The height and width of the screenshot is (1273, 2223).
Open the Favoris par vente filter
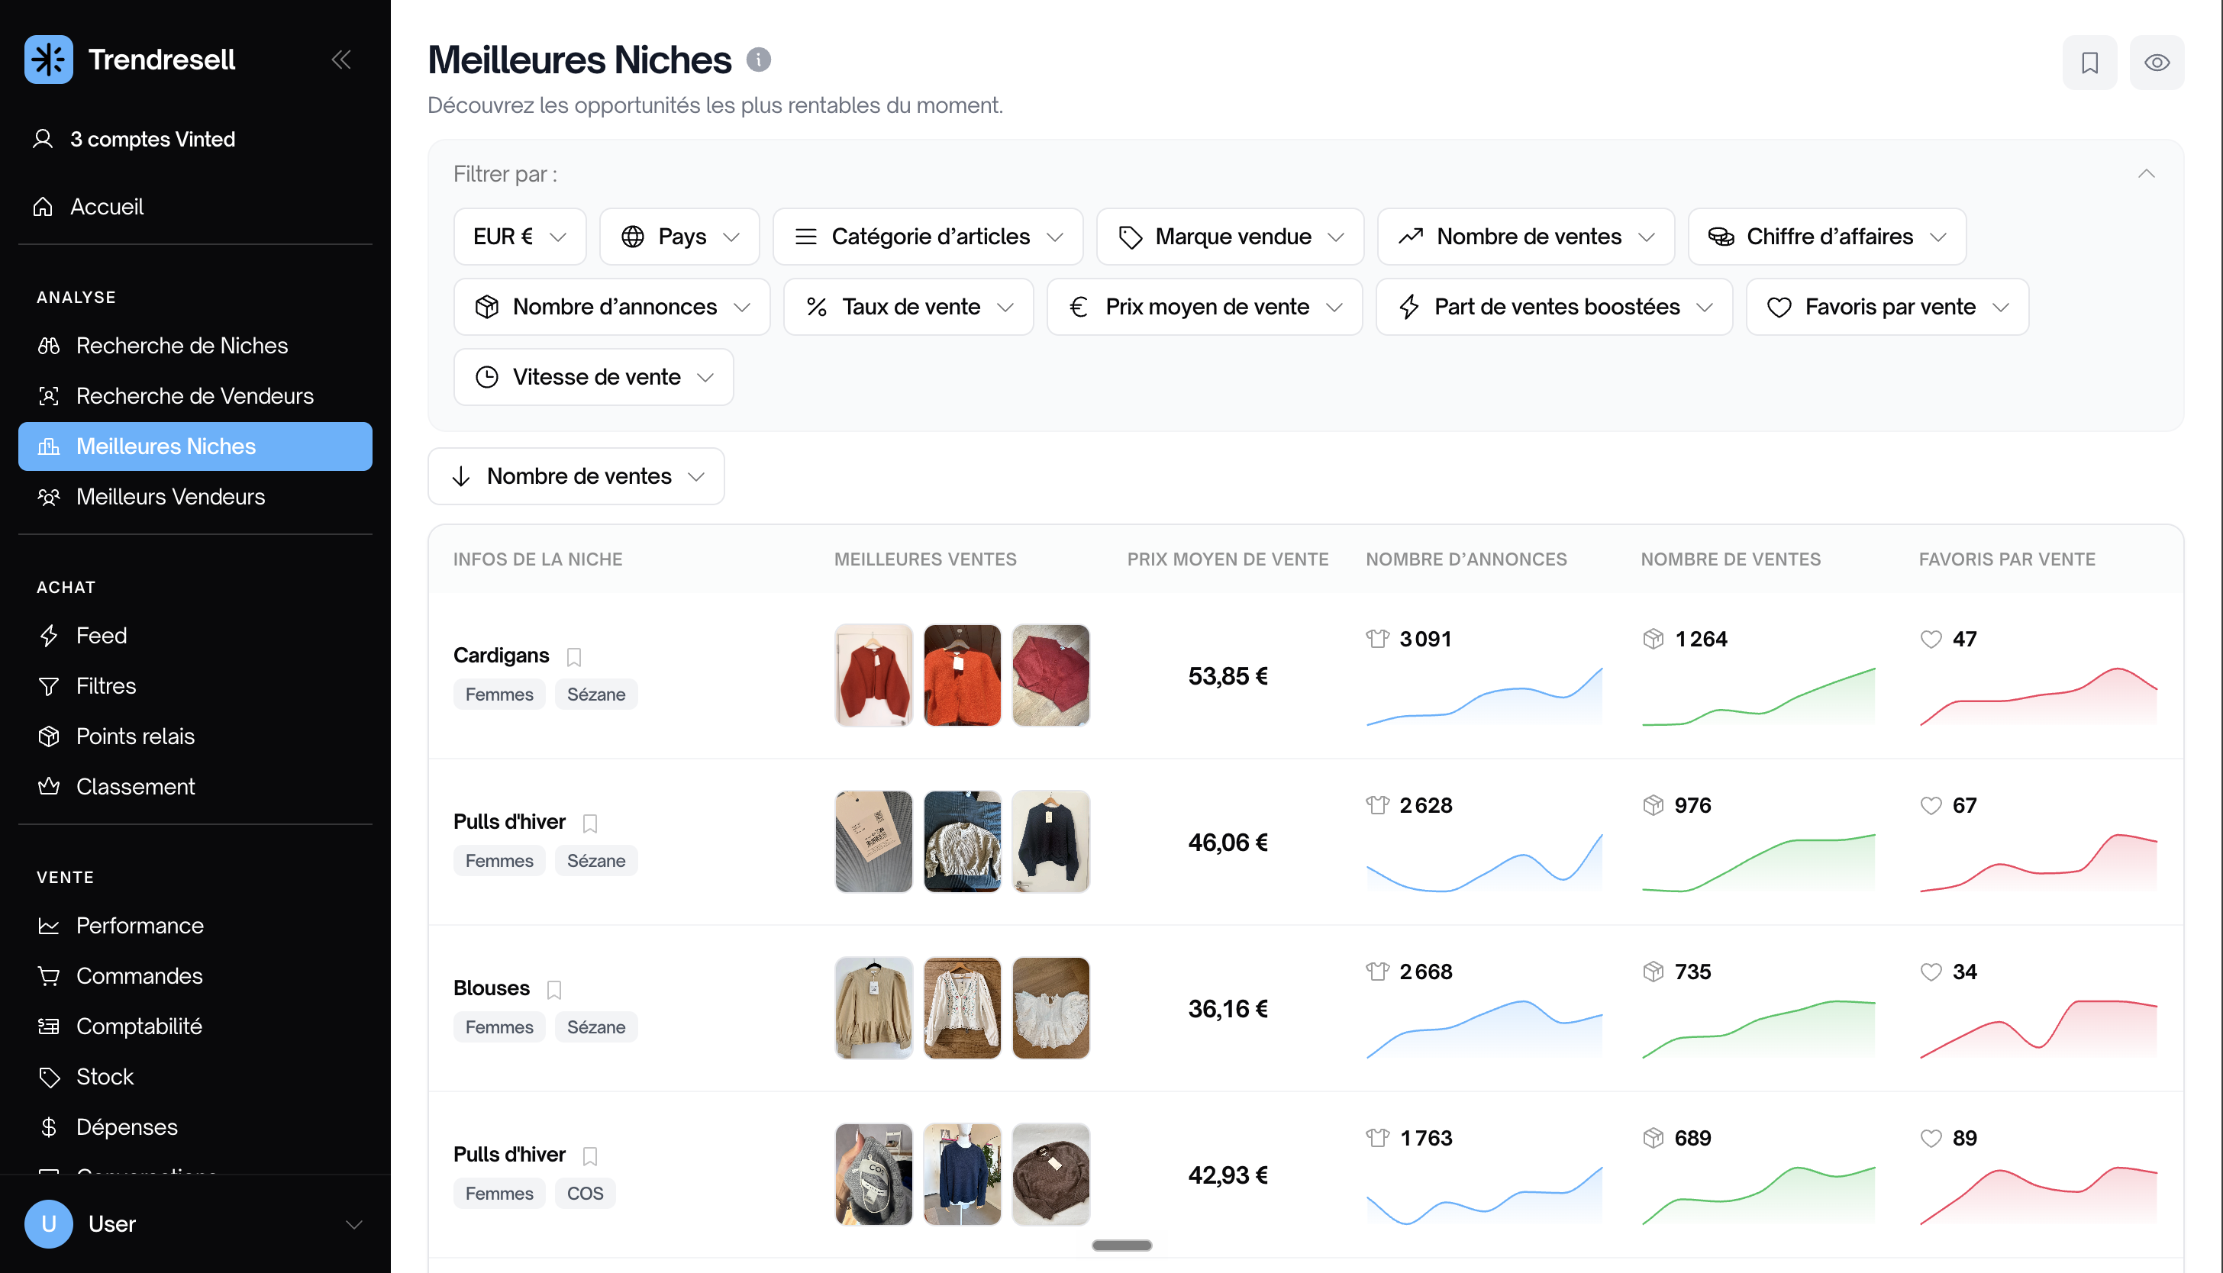pyautogui.click(x=1887, y=307)
